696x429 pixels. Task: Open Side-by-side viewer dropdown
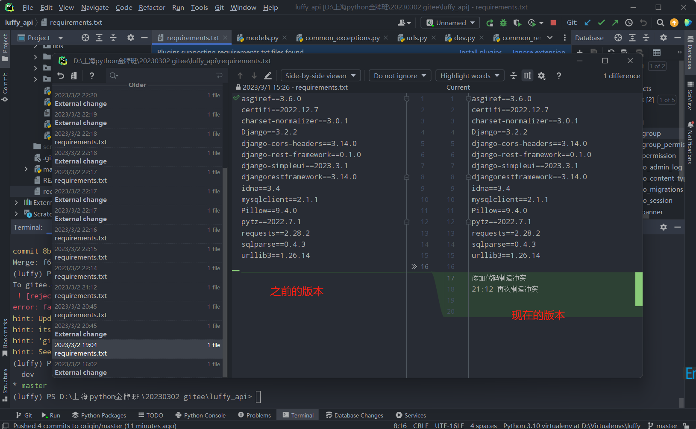[320, 76]
